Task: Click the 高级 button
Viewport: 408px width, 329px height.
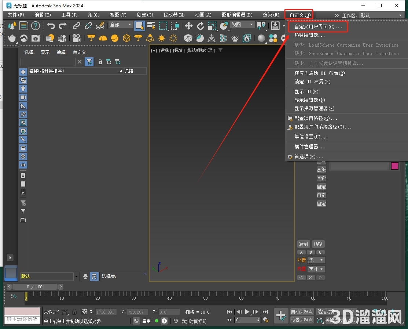Action: coord(321,170)
